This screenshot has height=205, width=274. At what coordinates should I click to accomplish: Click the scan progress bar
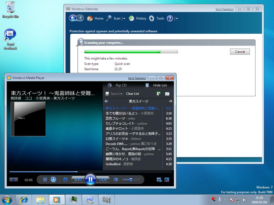(x=131, y=52)
